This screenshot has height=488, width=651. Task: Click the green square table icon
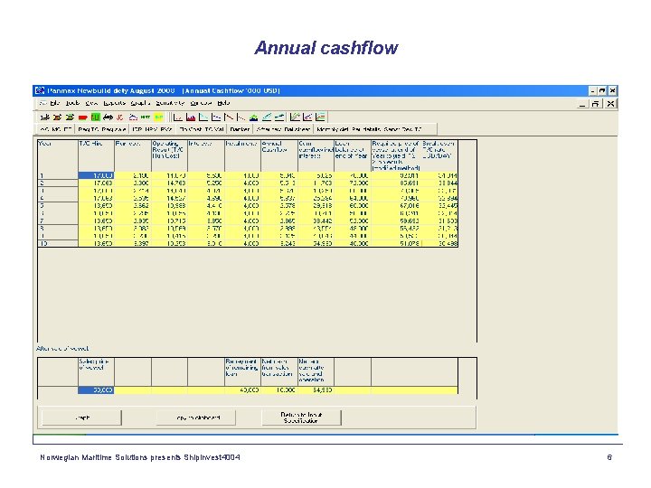(x=96, y=117)
